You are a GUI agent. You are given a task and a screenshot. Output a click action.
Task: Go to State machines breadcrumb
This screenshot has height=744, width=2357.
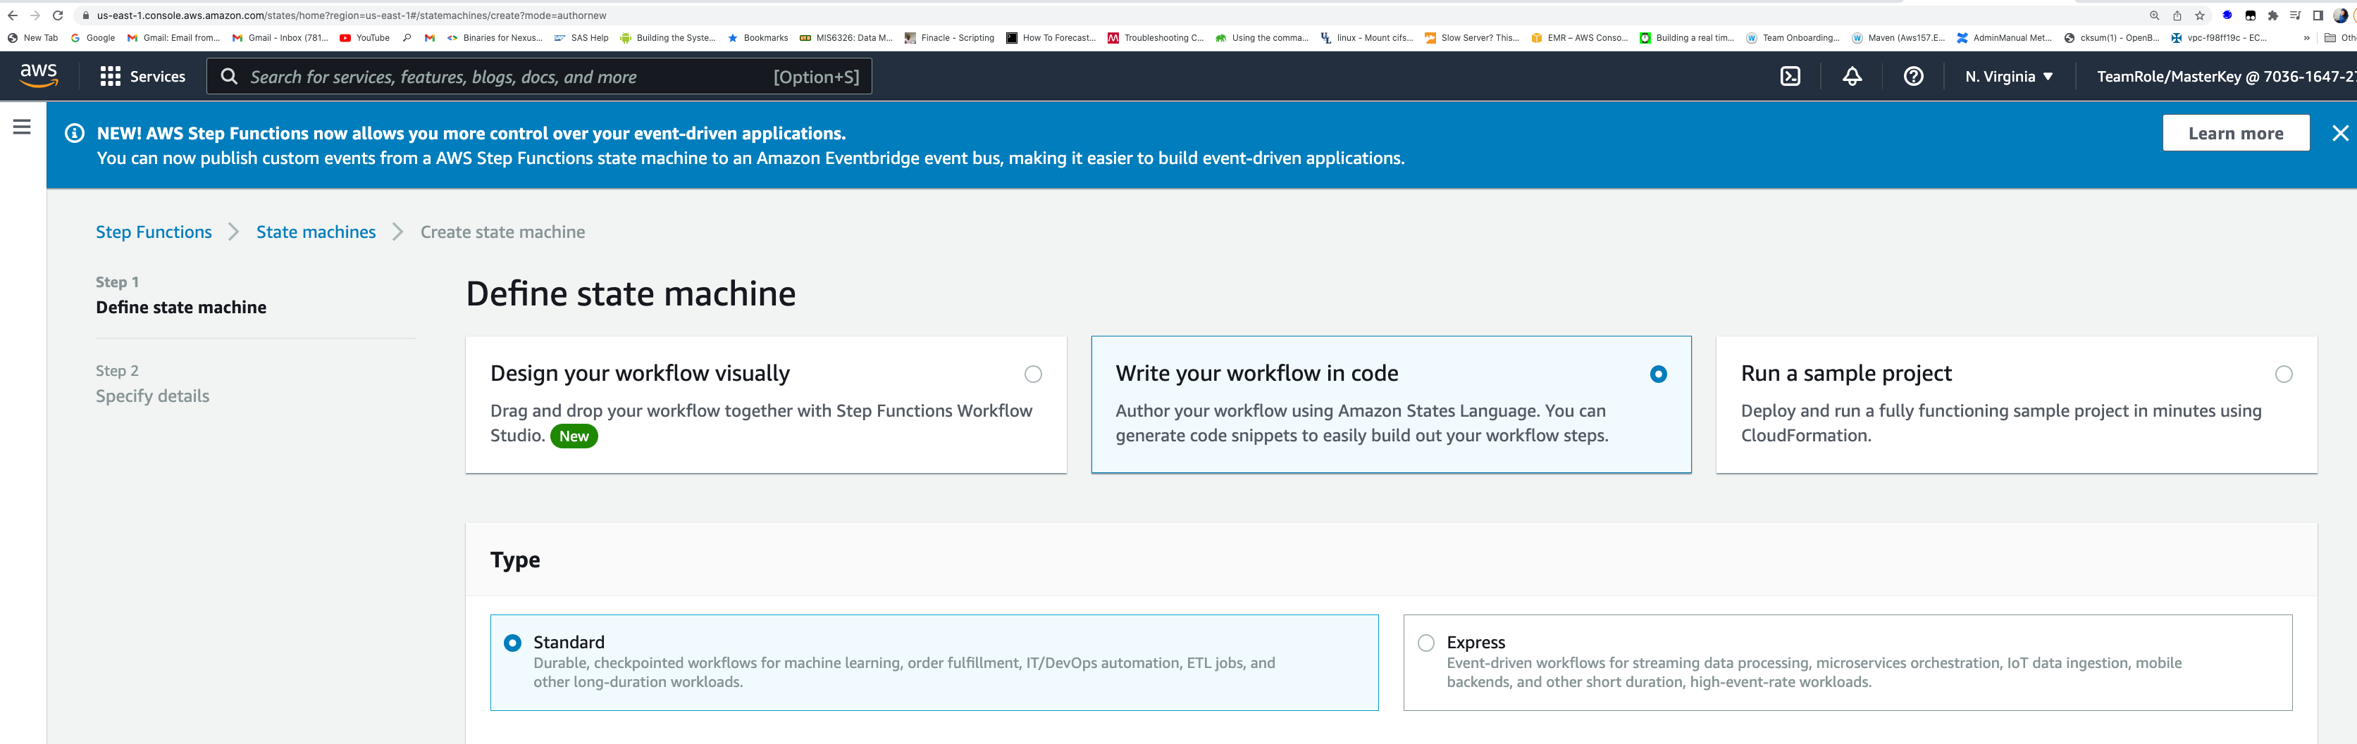coord(316,232)
